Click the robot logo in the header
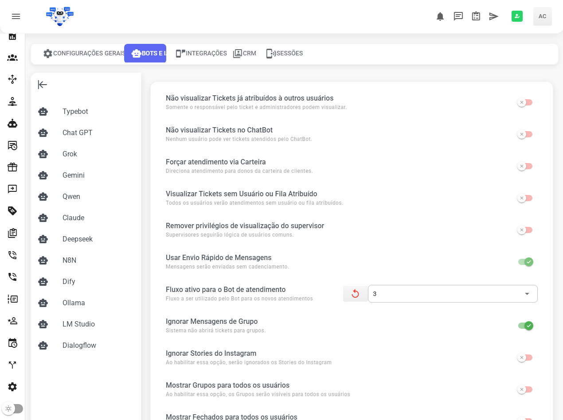Image resolution: width=563 pixels, height=420 pixels. pos(60,16)
